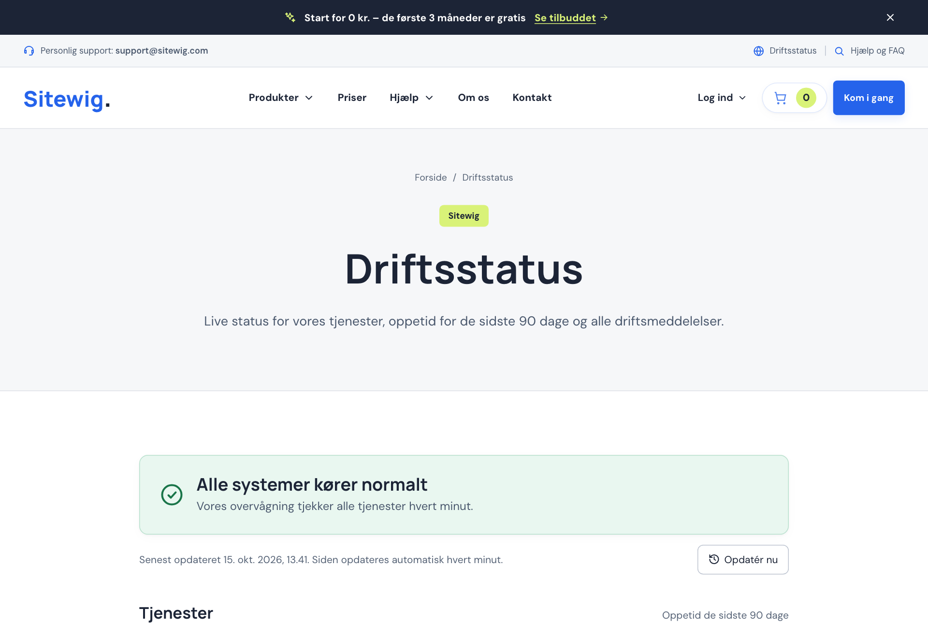Screen dimensions: 928x623
Task: Close the promo banner with the X icon
Action: click(890, 17)
